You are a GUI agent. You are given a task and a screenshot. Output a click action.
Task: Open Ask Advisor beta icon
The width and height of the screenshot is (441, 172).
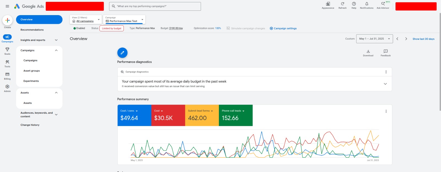click(383, 4)
